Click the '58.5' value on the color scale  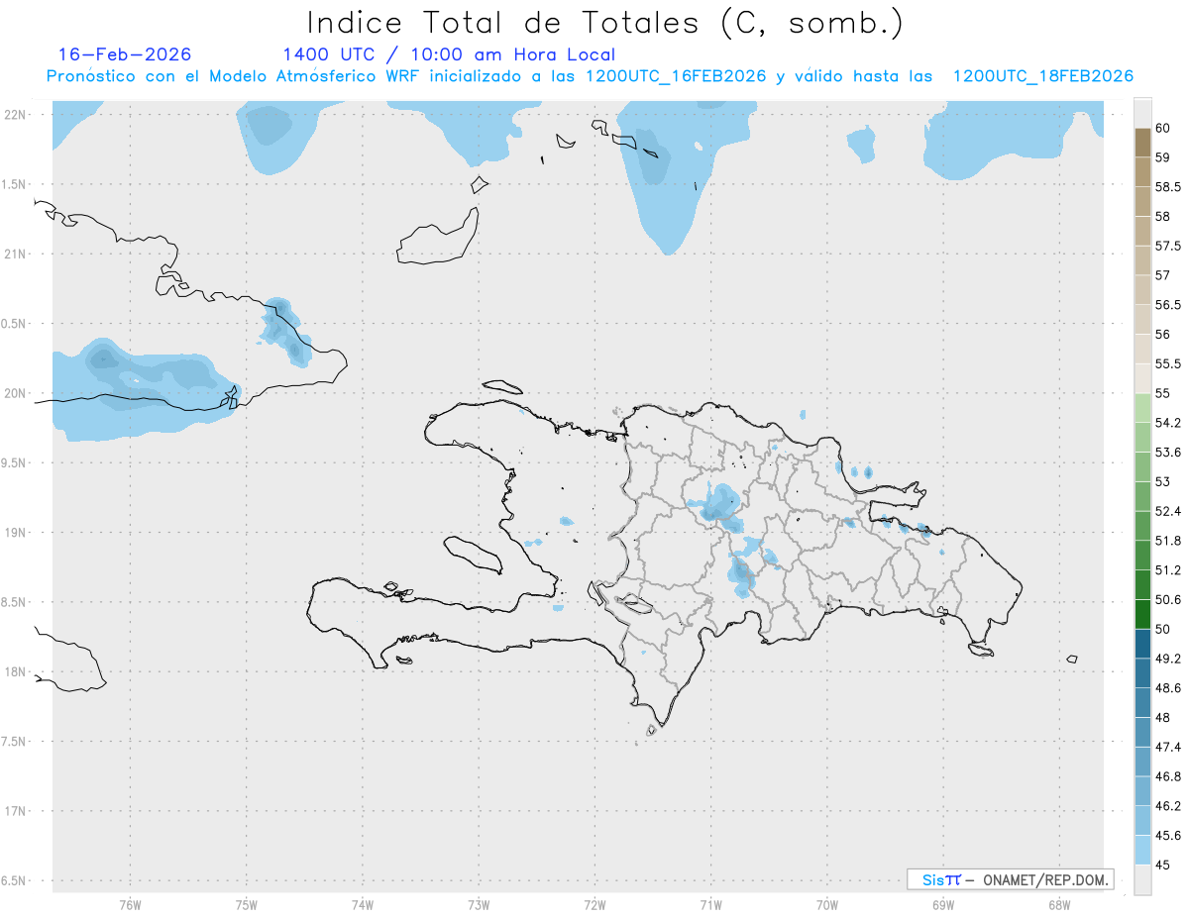1168,187
